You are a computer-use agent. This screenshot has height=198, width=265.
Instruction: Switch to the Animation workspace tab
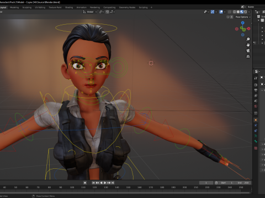point(82,8)
